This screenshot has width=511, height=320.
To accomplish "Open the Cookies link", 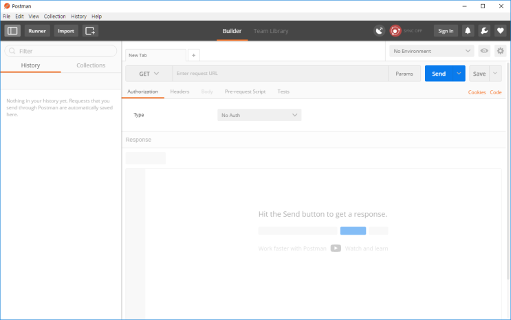I will (x=477, y=92).
